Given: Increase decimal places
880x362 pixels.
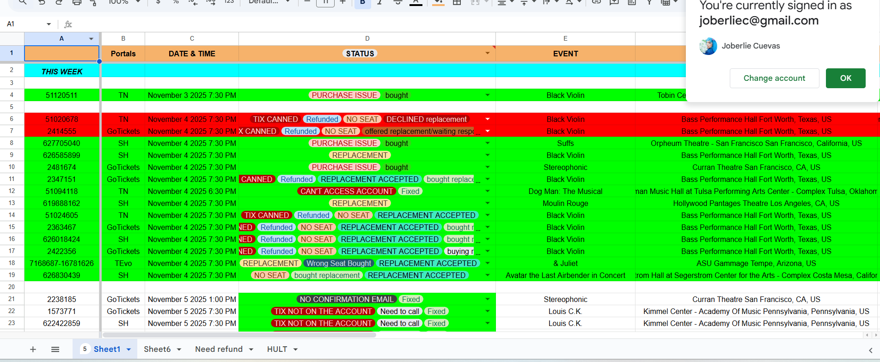Looking at the screenshot, I should pyautogui.click(x=211, y=2).
